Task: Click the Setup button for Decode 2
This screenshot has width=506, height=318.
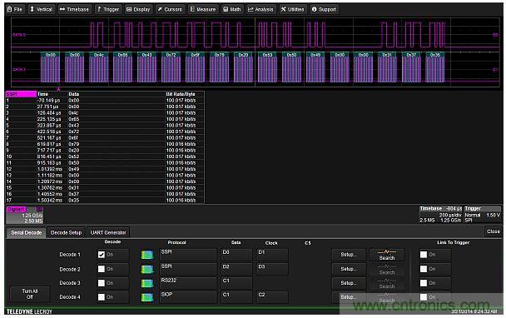Action: [x=349, y=269]
